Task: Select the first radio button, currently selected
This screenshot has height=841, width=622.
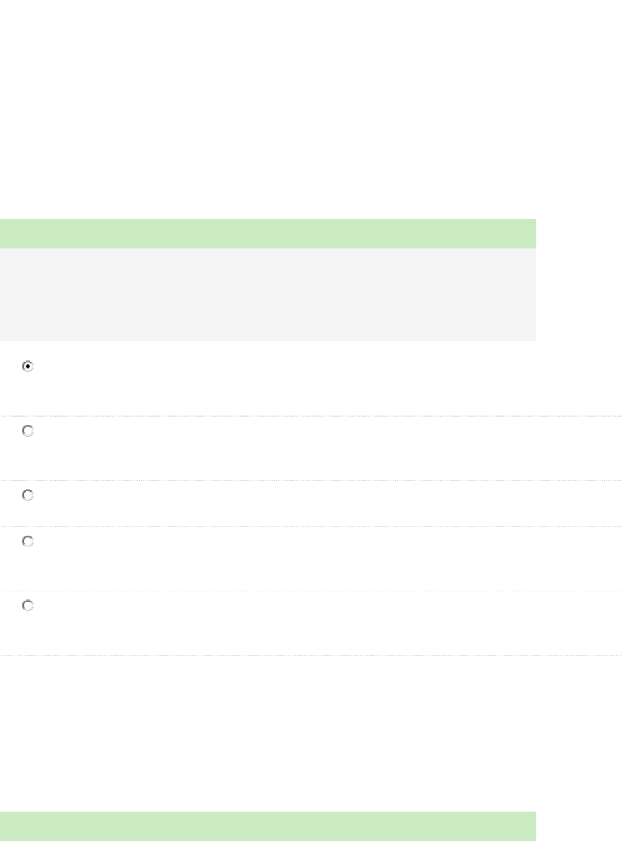Action: 28,367
